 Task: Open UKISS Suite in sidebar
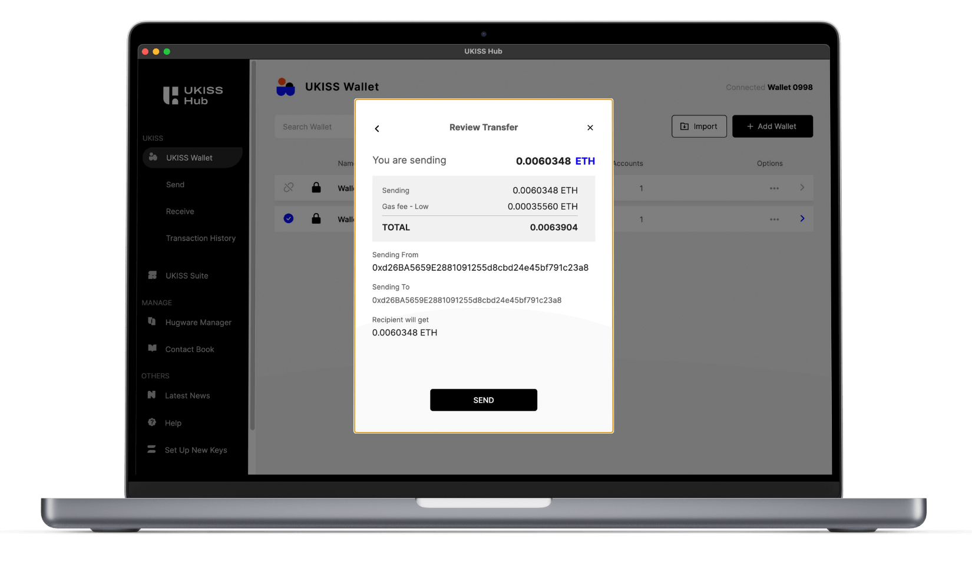(187, 275)
